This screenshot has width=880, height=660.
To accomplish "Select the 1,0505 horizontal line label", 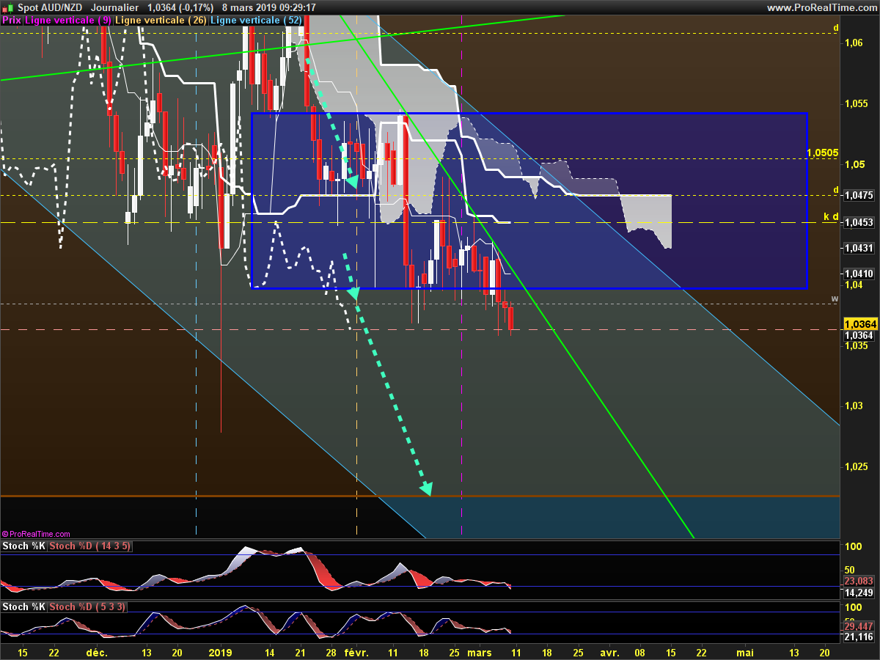I will pyautogui.click(x=822, y=153).
